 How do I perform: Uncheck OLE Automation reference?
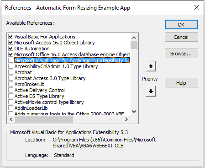pos(11,49)
